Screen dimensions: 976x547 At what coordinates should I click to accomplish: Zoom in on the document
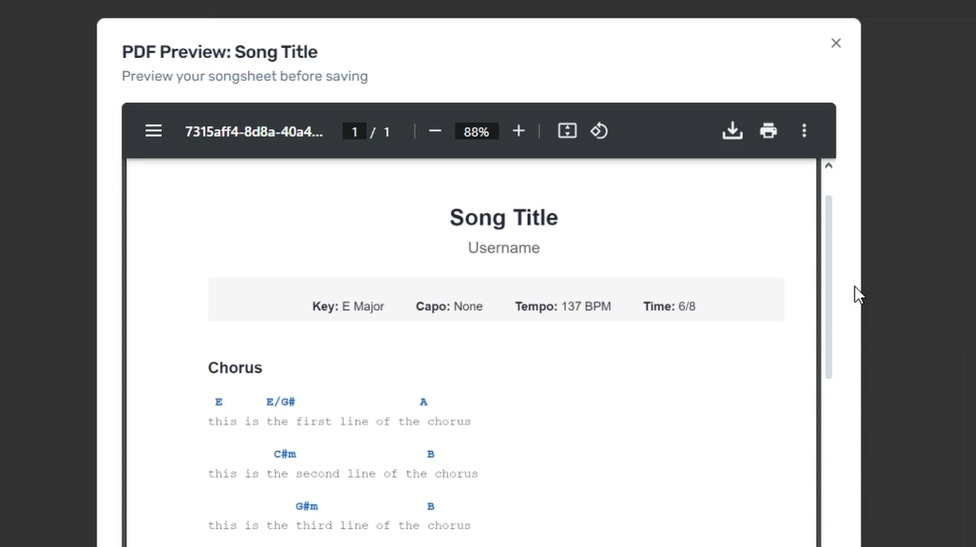coord(518,131)
